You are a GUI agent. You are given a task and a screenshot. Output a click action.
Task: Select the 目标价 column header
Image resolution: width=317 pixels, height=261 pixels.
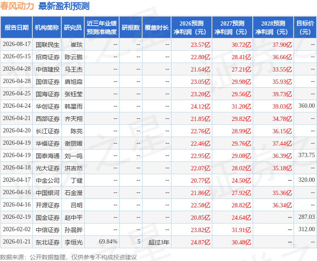pyautogui.click(x=305, y=28)
